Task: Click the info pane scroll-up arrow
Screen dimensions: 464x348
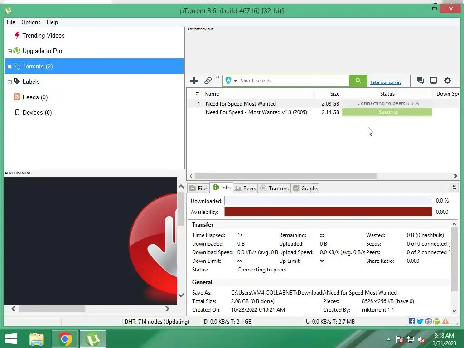Action: coord(454,224)
